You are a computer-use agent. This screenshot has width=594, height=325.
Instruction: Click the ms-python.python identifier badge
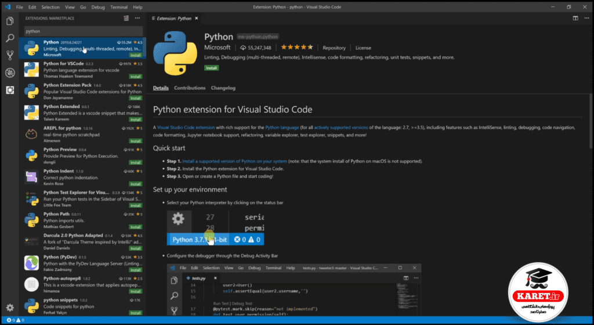[258, 37]
